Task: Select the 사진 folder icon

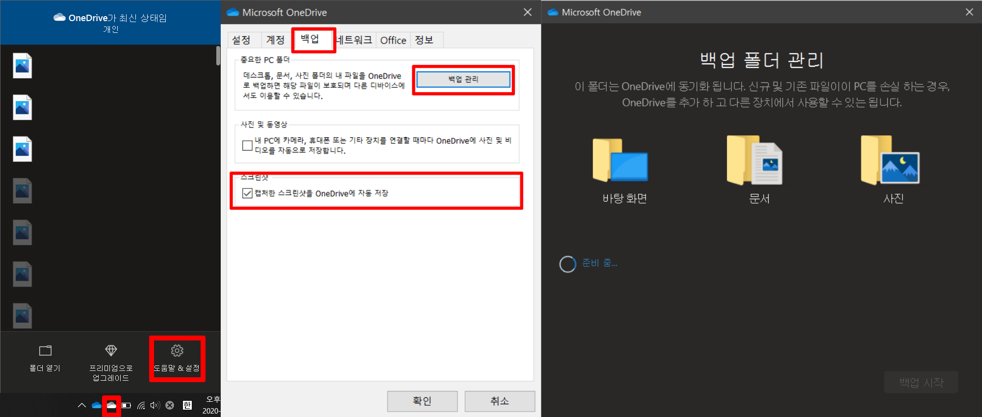Action: pos(890,161)
